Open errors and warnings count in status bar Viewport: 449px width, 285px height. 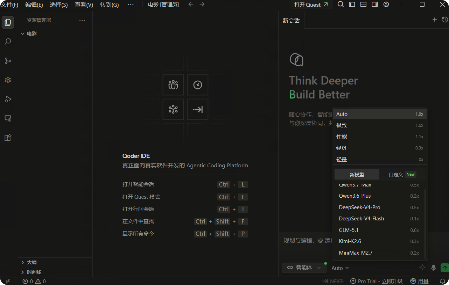[34, 281]
